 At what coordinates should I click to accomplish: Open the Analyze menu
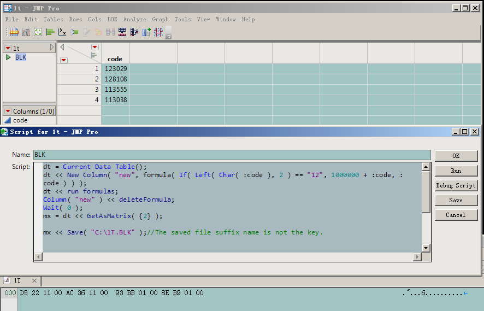134,19
